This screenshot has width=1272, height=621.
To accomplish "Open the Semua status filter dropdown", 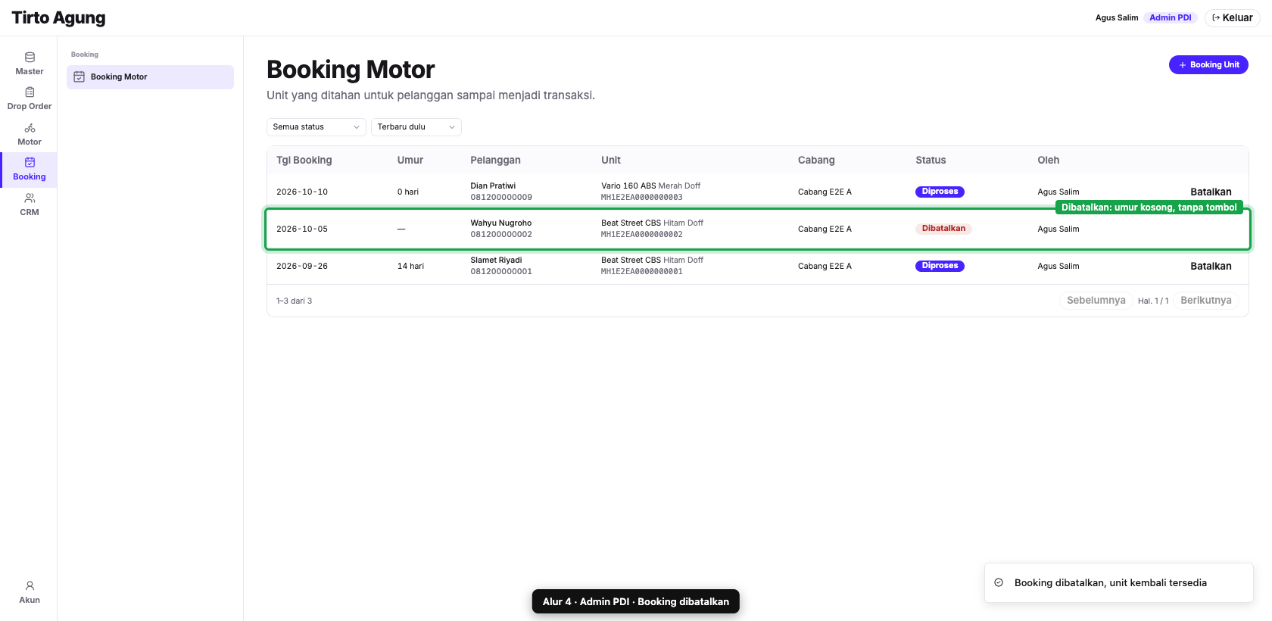I will [316, 127].
